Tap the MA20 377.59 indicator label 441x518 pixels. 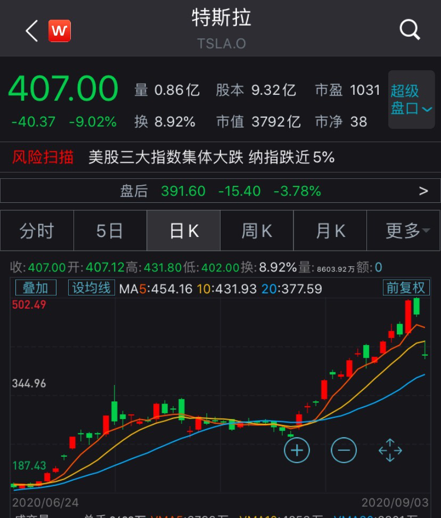coord(291,289)
